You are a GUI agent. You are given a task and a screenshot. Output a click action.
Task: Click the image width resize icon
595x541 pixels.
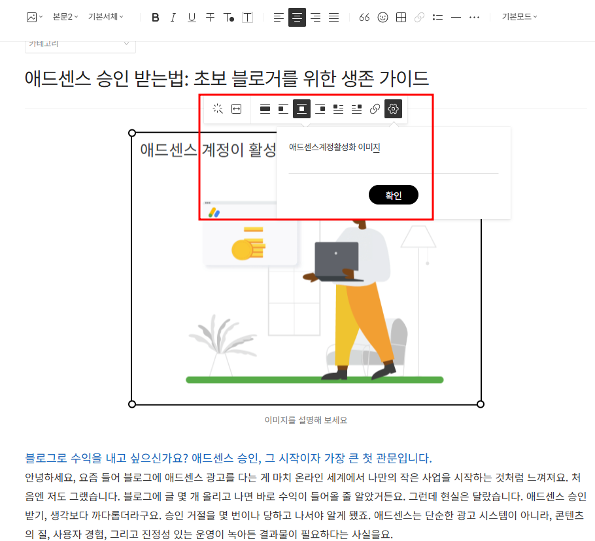click(x=237, y=109)
